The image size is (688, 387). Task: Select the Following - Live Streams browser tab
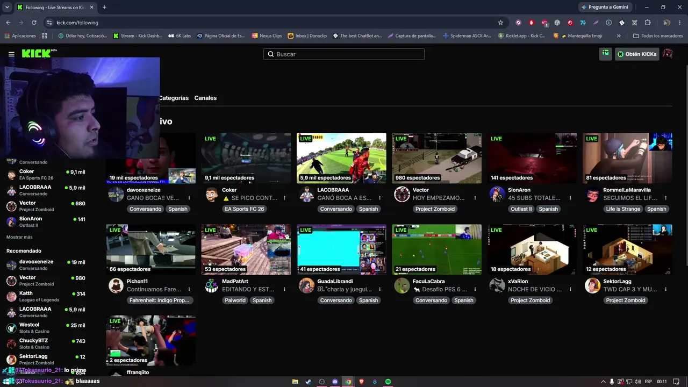coord(55,8)
